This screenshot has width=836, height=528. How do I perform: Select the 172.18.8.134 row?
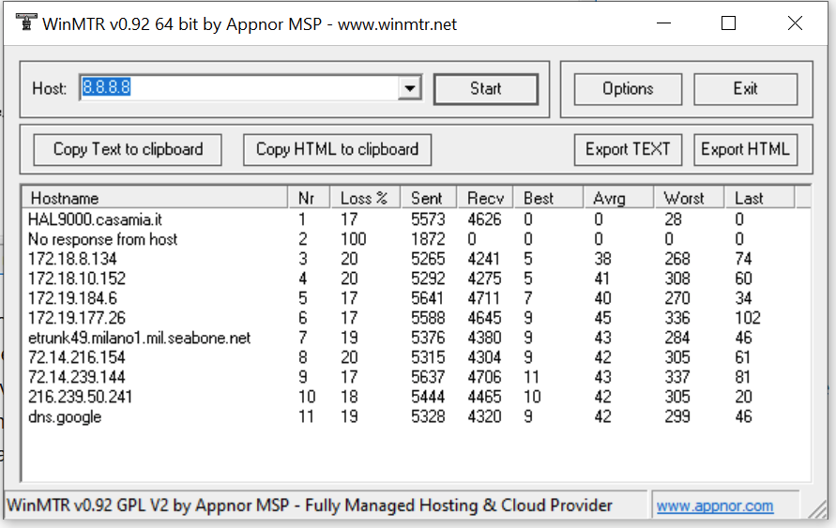click(416, 259)
